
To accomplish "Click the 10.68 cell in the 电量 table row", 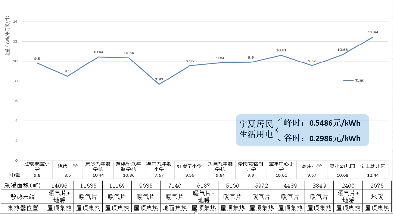I will pyautogui.click(x=342, y=175).
